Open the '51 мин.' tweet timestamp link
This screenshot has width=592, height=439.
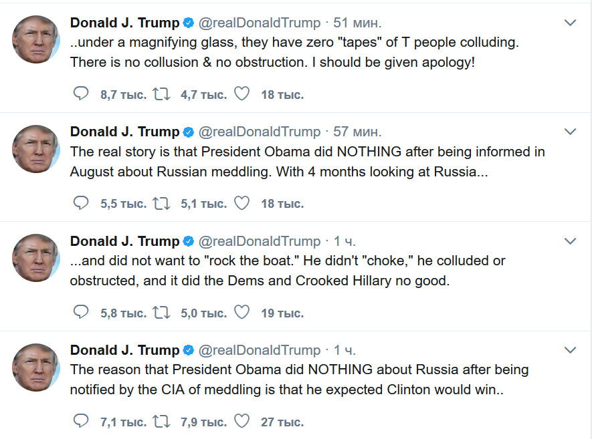coord(357,23)
